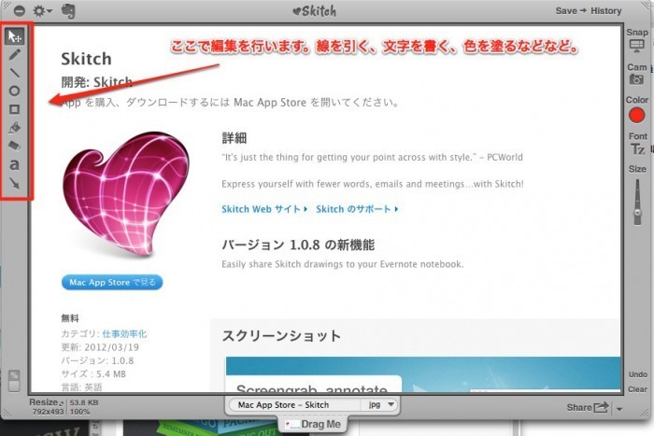Click the 無料 price label
This screenshot has width=654, height=436.
70,318
